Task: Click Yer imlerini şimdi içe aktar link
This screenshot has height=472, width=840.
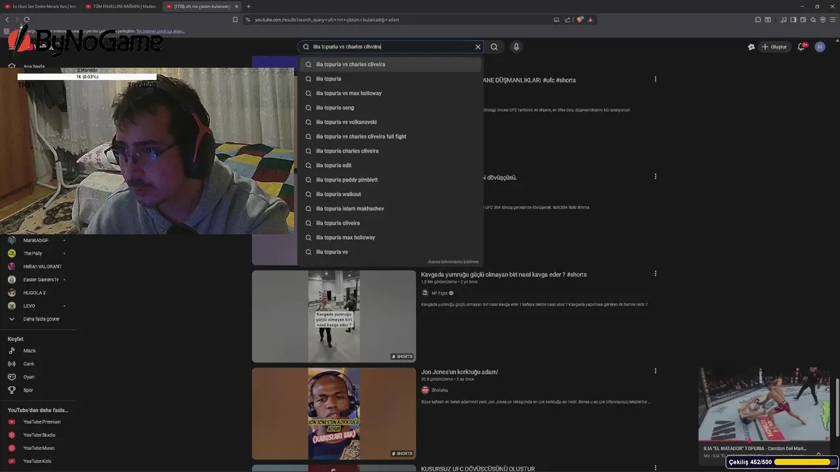Action: pyautogui.click(x=160, y=31)
